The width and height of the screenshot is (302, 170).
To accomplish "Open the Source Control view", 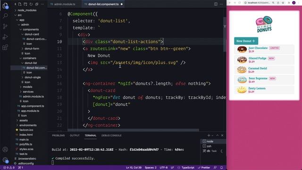I will (x=5, y=26).
